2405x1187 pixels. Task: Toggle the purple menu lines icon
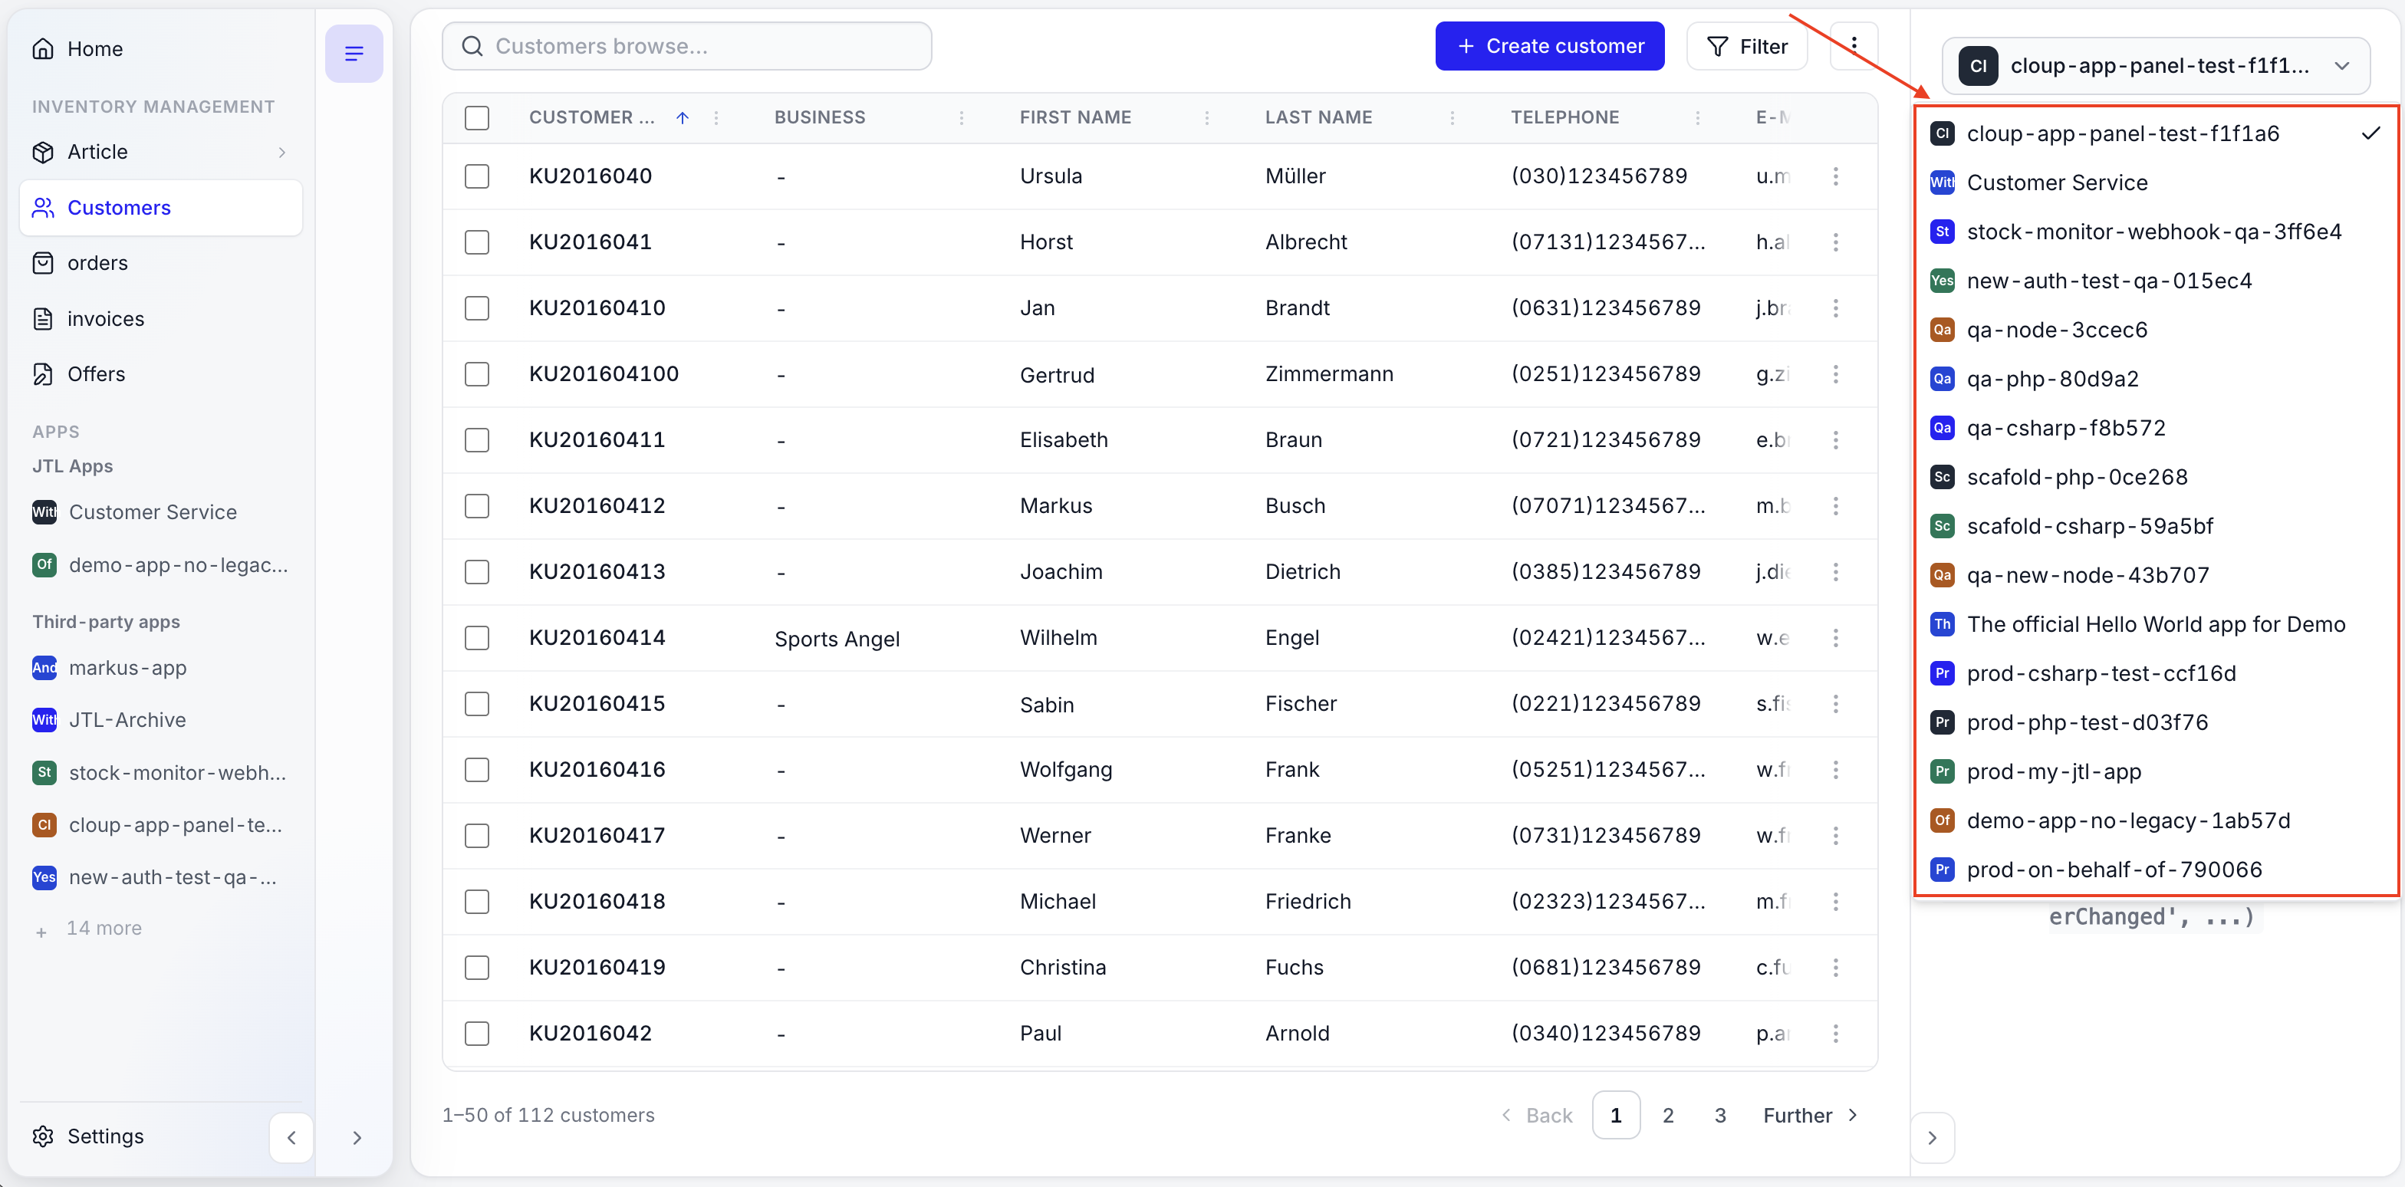[x=354, y=53]
